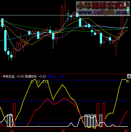The image size is (131, 132).
Task: Click the lowest cyan candlestick at left
Action: 11,56
